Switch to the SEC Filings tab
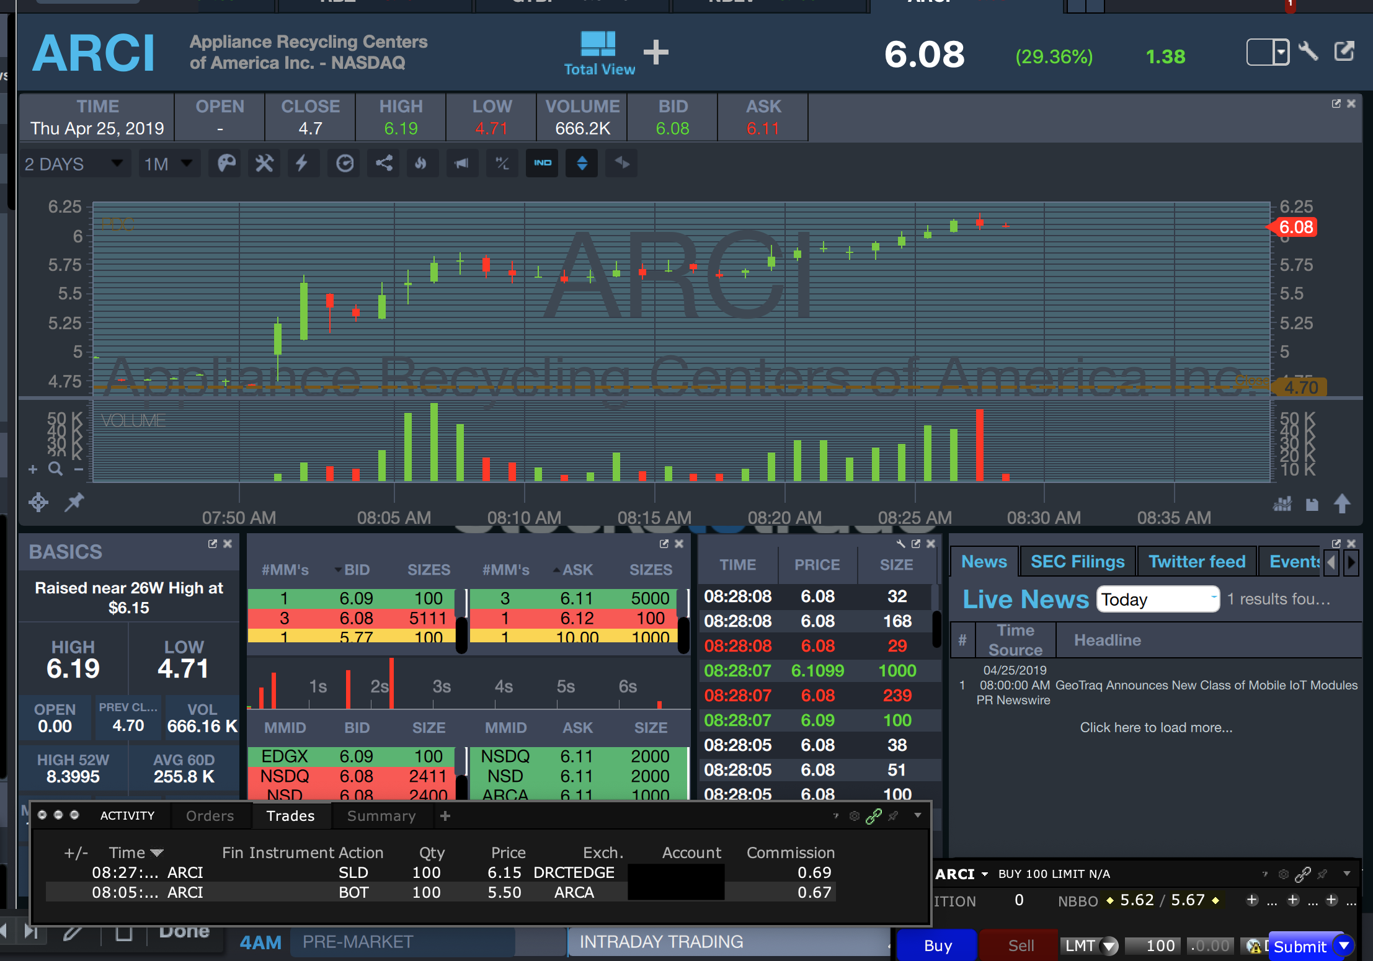 pyautogui.click(x=1077, y=562)
